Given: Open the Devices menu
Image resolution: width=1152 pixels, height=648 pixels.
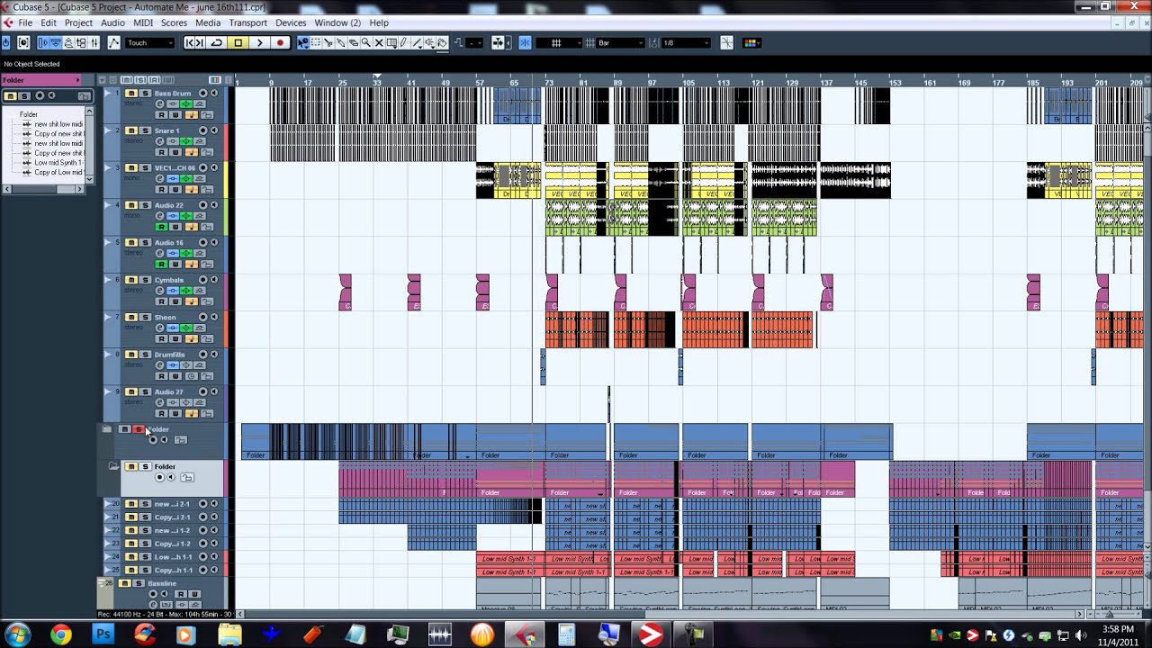Looking at the screenshot, I should (291, 22).
